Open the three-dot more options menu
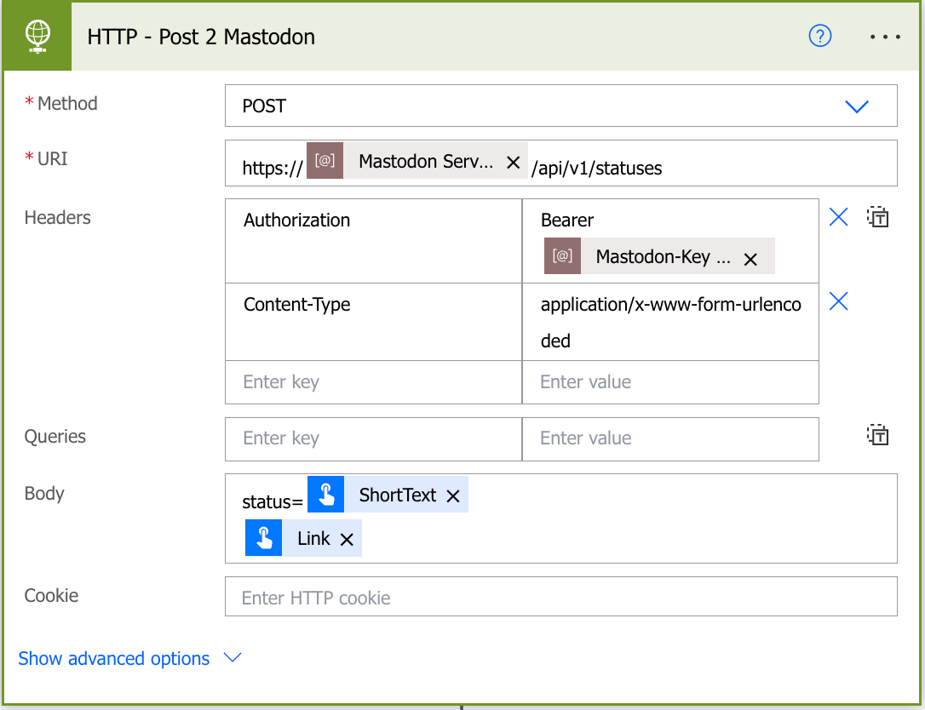Screen dimensions: 925x710 (886, 37)
